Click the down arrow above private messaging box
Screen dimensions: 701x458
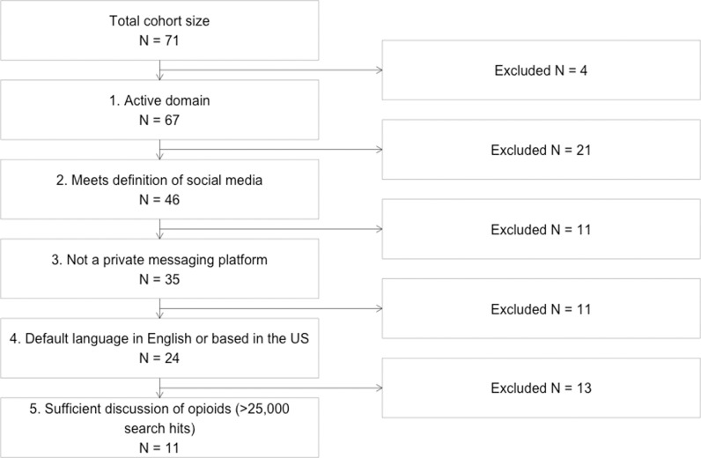(159, 229)
